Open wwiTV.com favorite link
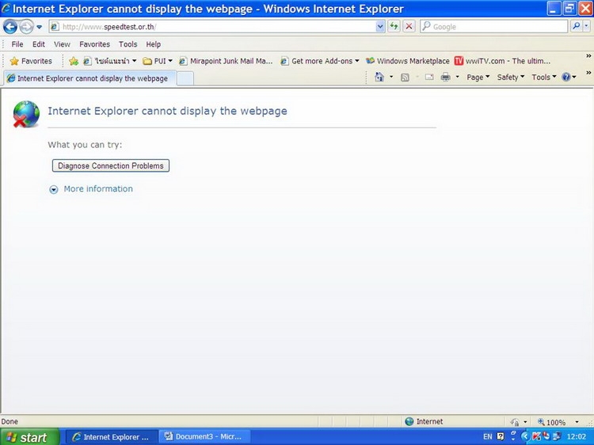The image size is (594, 445). 502,61
